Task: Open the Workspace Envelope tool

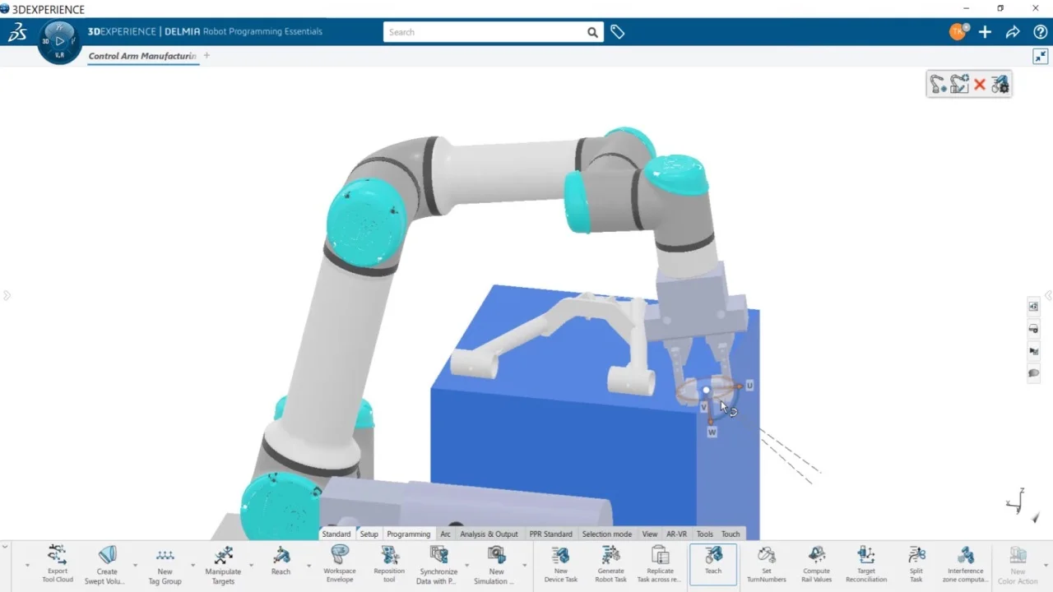Action: click(339, 563)
